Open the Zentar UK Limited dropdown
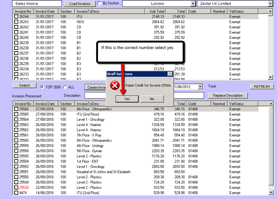This screenshot has width=277, height=199. 270,4
